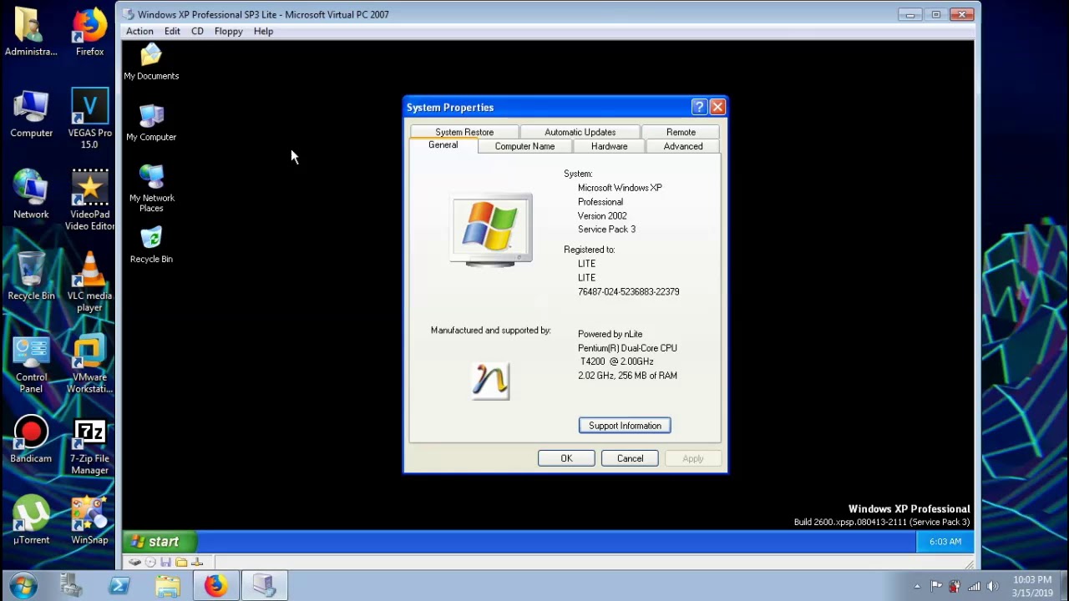Select the Computer icon on host desktop
Screen dimensions: 1069x601
(31, 114)
